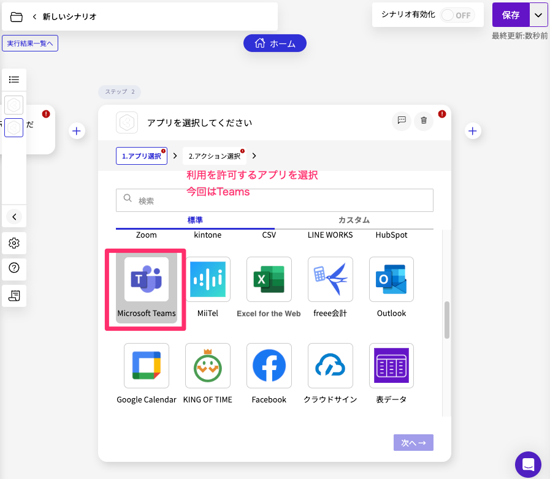Click the 保存 button

click(511, 15)
